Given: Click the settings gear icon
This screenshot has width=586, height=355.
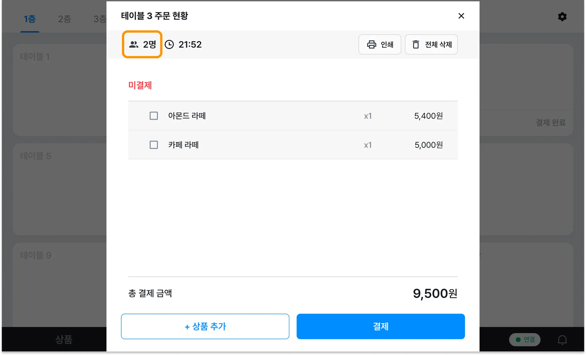Looking at the screenshot, I should click(562, 17).
